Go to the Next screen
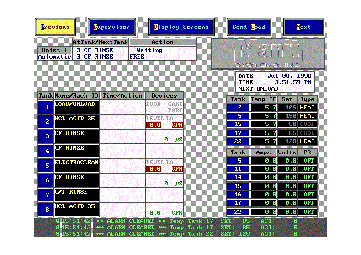This screenshot has height=255, width=361. tap(303, 27)
